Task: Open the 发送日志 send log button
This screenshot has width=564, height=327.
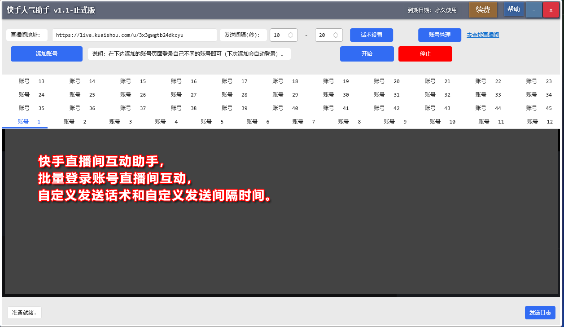Action: click(540, 313)
